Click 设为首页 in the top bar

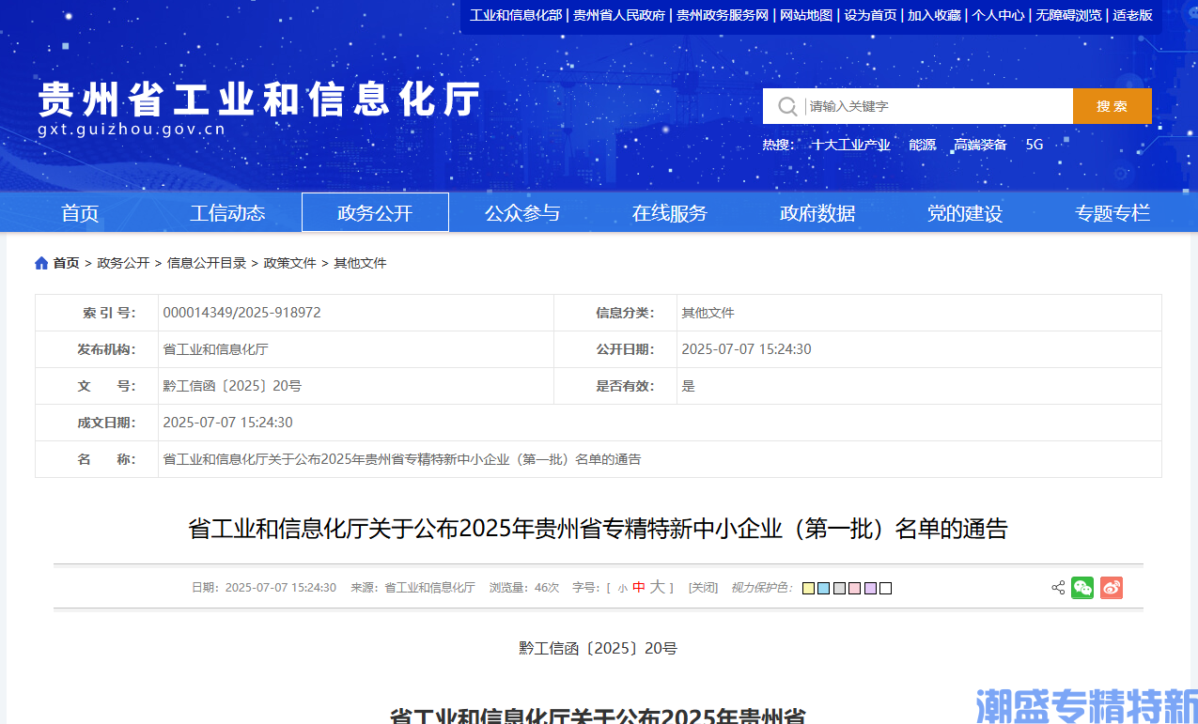coord(870,15)
